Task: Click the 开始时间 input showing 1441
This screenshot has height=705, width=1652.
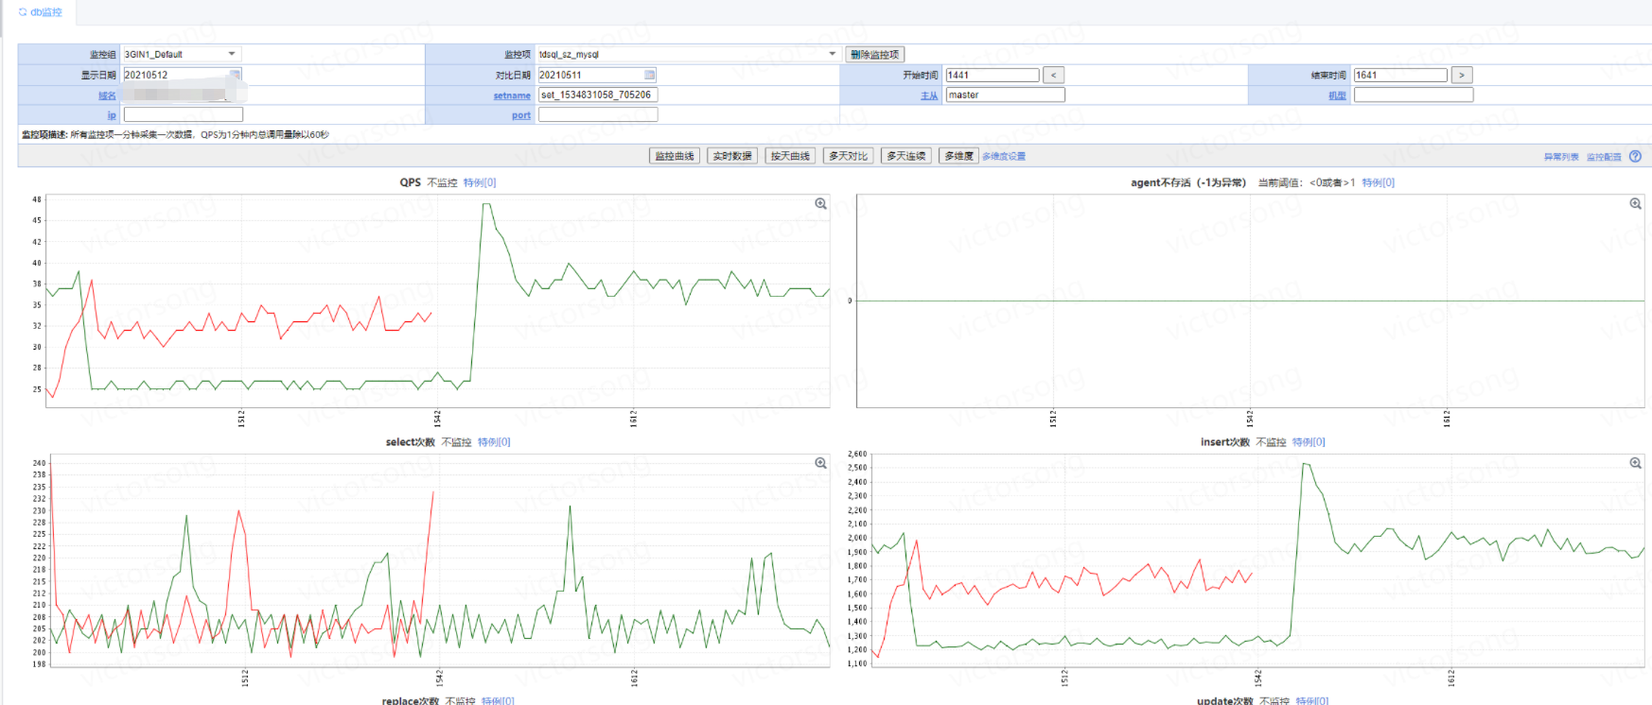Action: tap(993, 75)
